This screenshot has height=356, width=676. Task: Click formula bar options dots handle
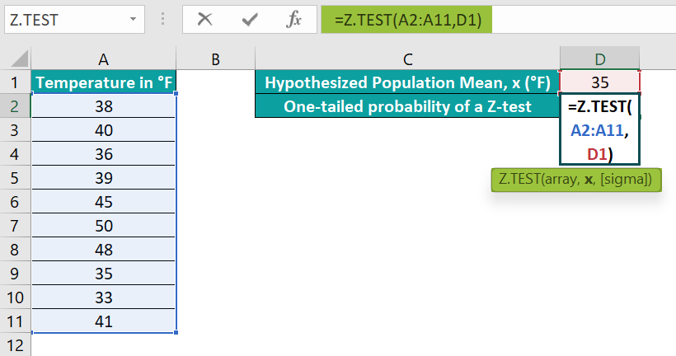pyautogui.click(x=162, y=18)
